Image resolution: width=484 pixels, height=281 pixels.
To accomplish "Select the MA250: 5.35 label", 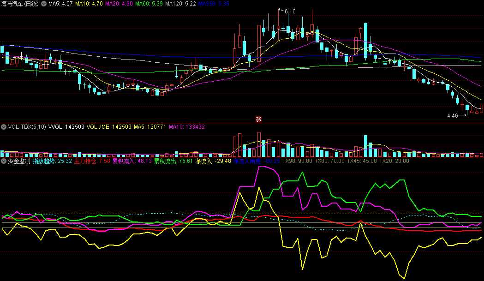I will pos(214,4).
